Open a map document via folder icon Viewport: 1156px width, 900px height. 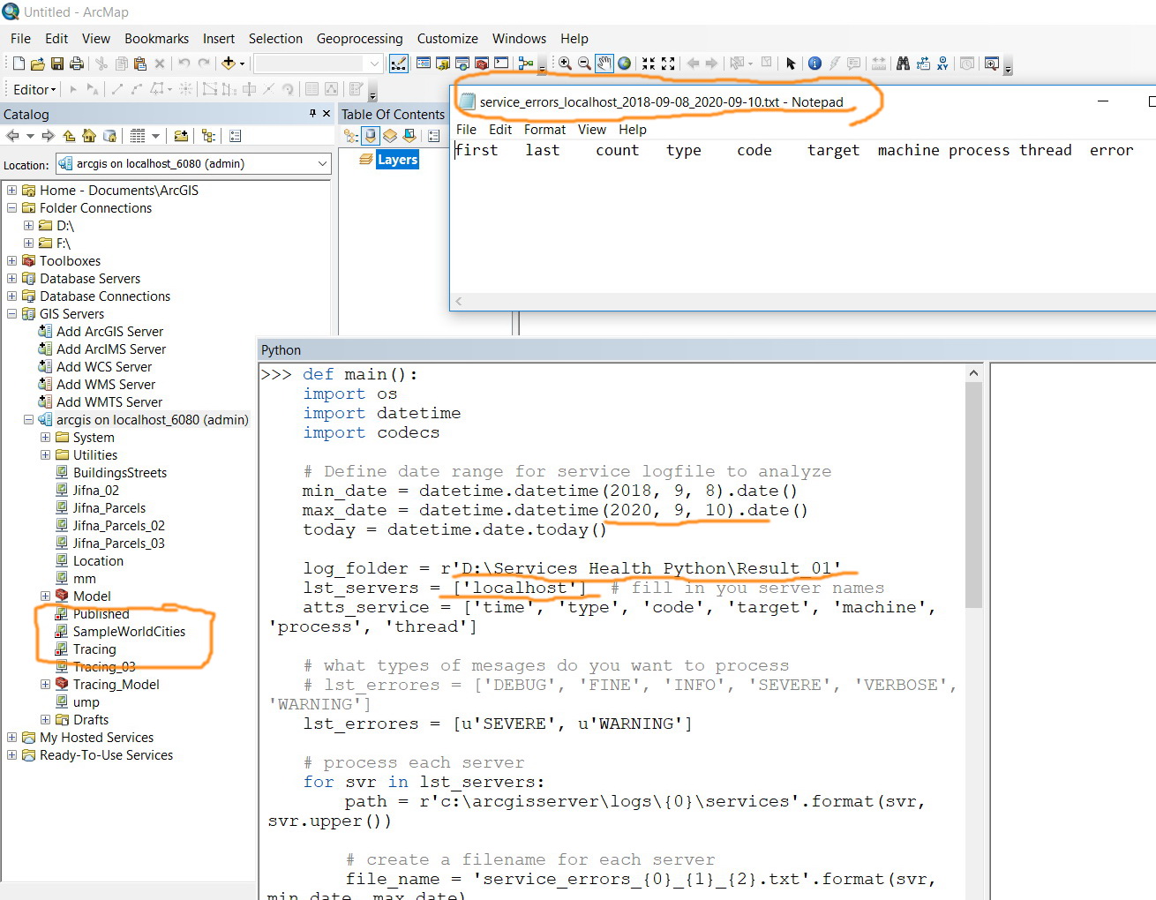(x=38, y=64)
